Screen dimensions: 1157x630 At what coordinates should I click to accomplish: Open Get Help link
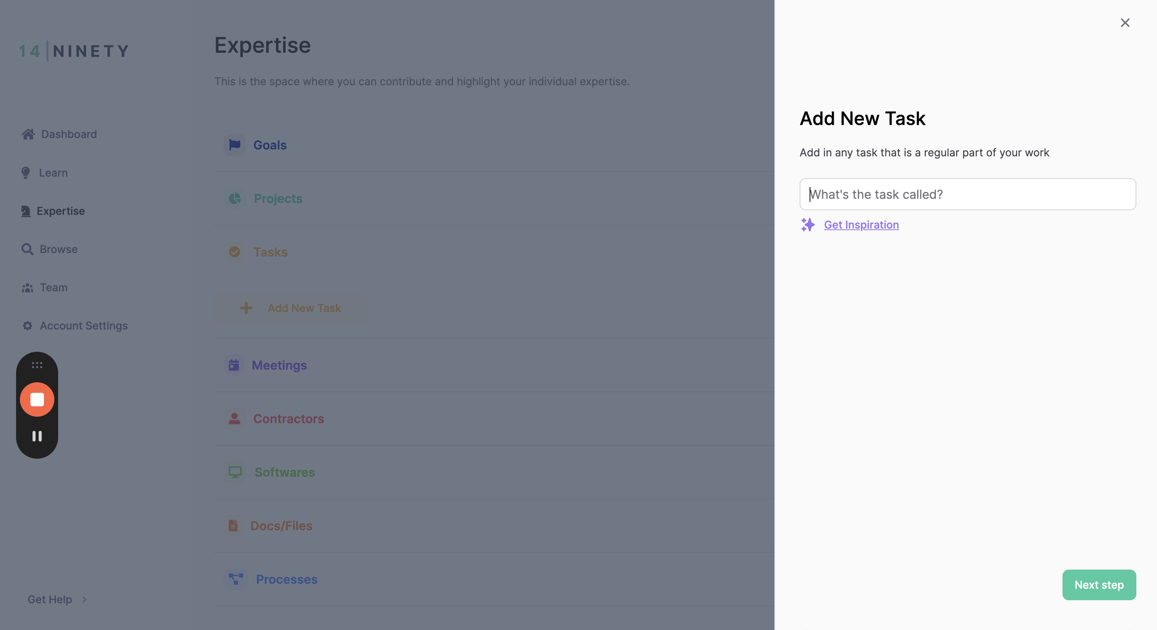coord(49,599)
